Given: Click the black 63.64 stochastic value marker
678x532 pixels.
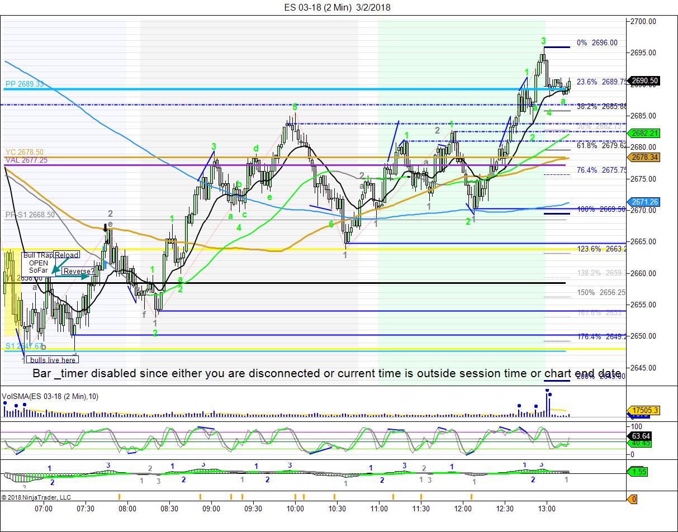Looking at the screenshot, I should click(x=639, y=435).
